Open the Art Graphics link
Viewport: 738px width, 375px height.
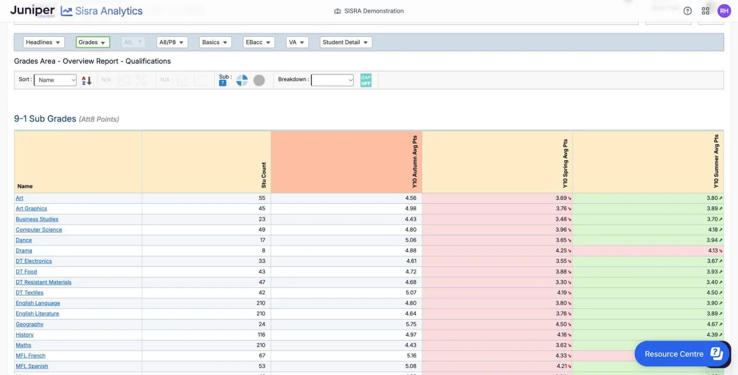pyautogui.click(x=31, y=209)
